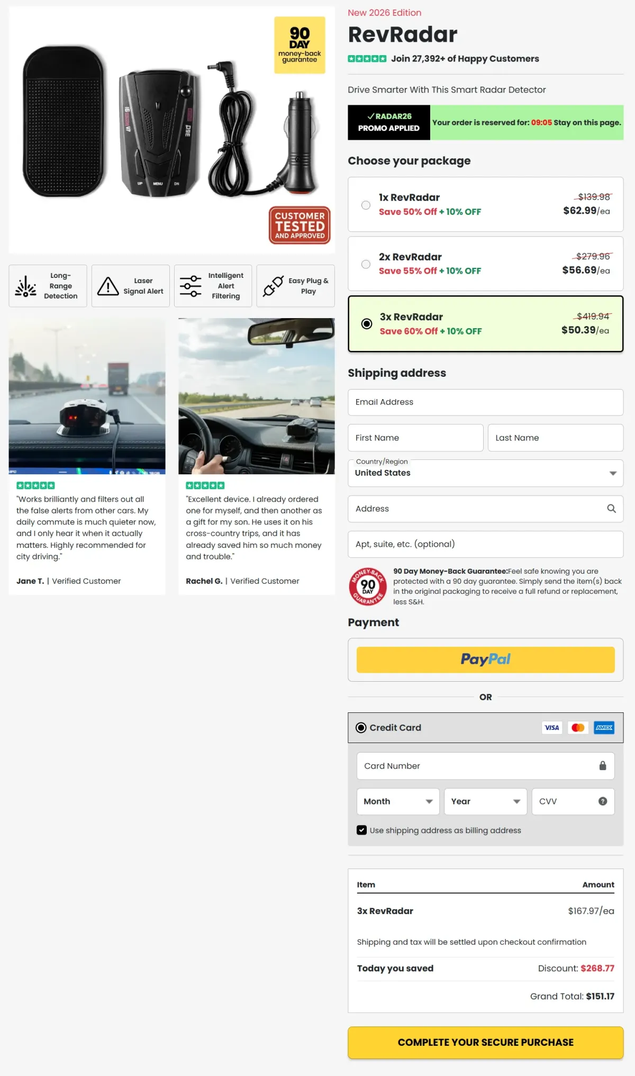Viewport: 635px width, 1076px height.
Task: Click the $56.69/ea price text
Action: coord(586,270)
